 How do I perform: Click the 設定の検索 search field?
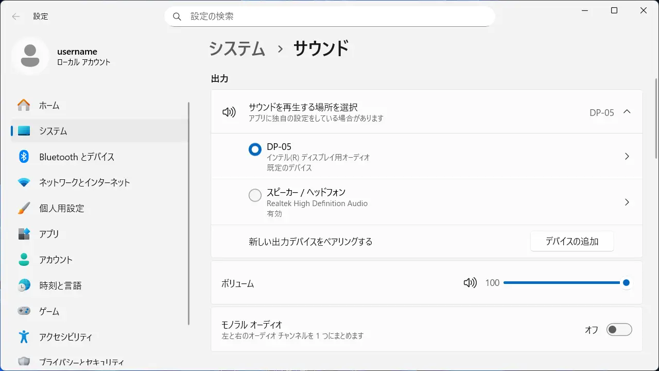(329, 16)
